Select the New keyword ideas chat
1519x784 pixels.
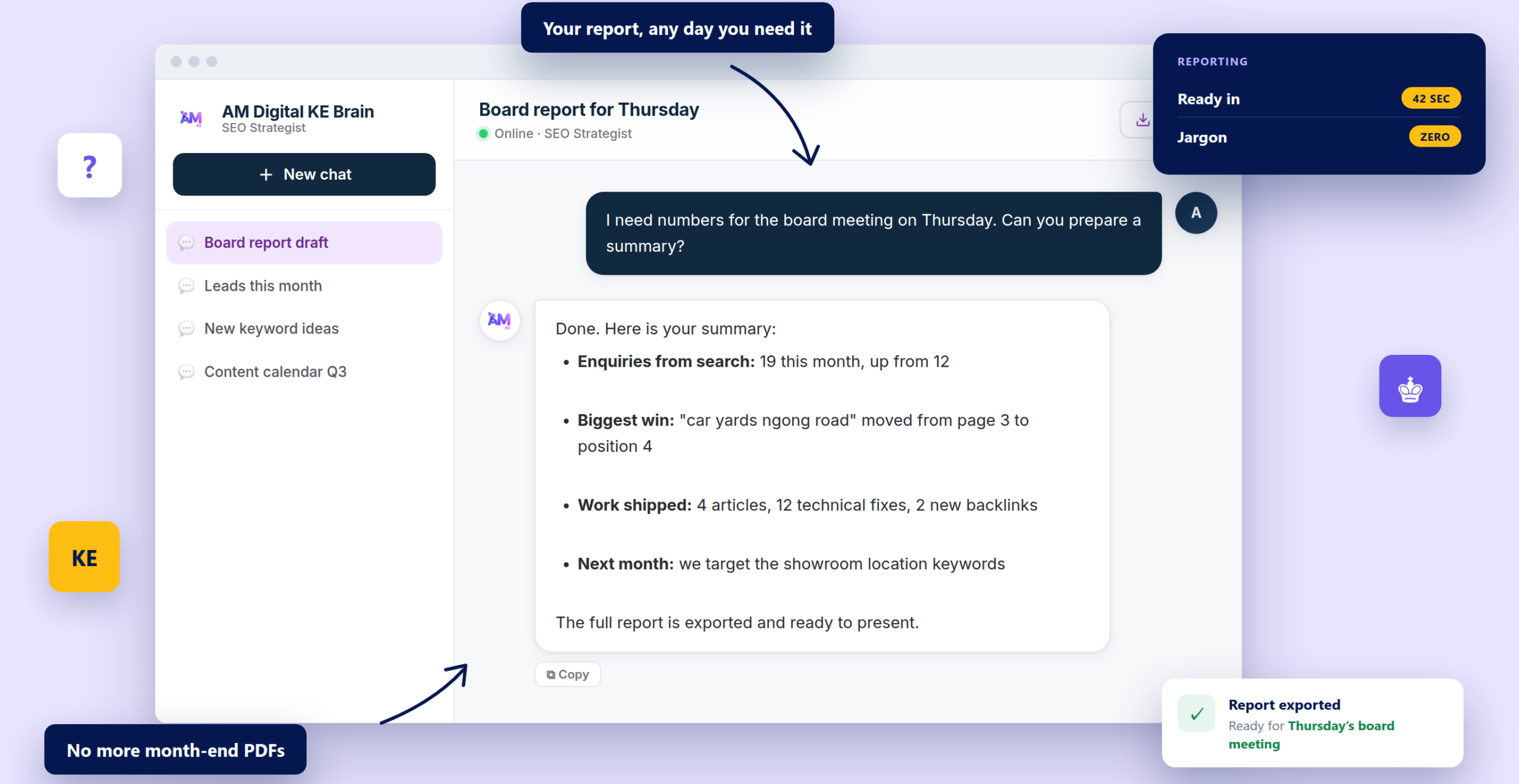coord(304,329)
